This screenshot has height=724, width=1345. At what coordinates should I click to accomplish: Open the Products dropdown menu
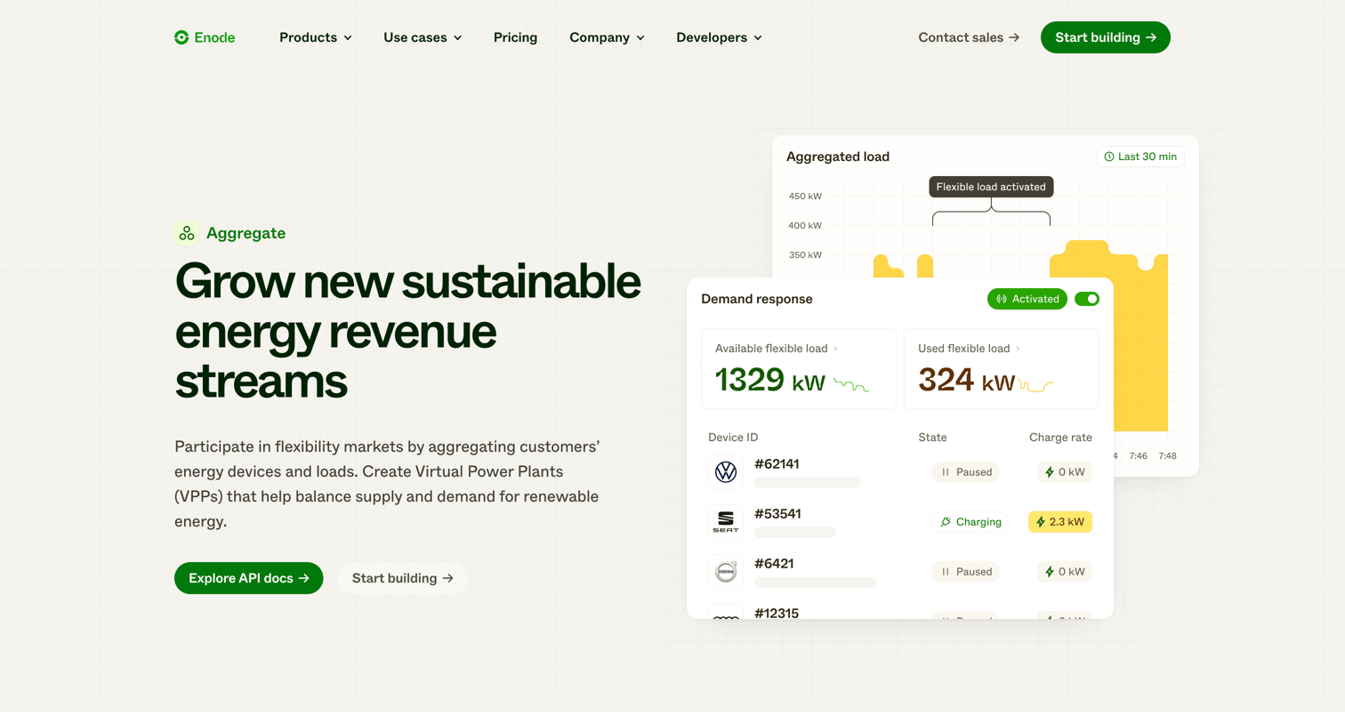(x=316, y=37)
